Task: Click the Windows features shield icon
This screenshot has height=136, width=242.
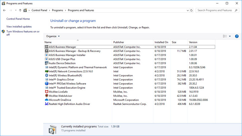Action: point(3,31)
